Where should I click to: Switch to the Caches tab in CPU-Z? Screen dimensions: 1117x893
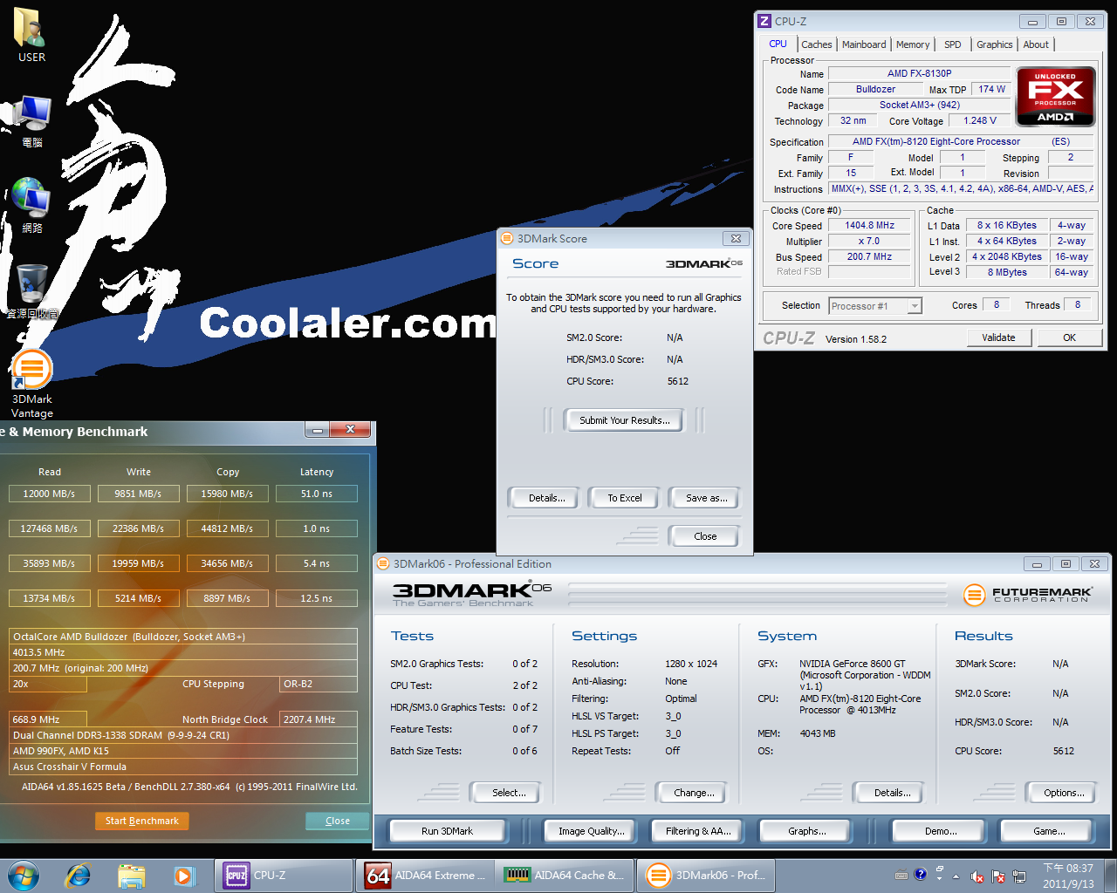[817, 44]
